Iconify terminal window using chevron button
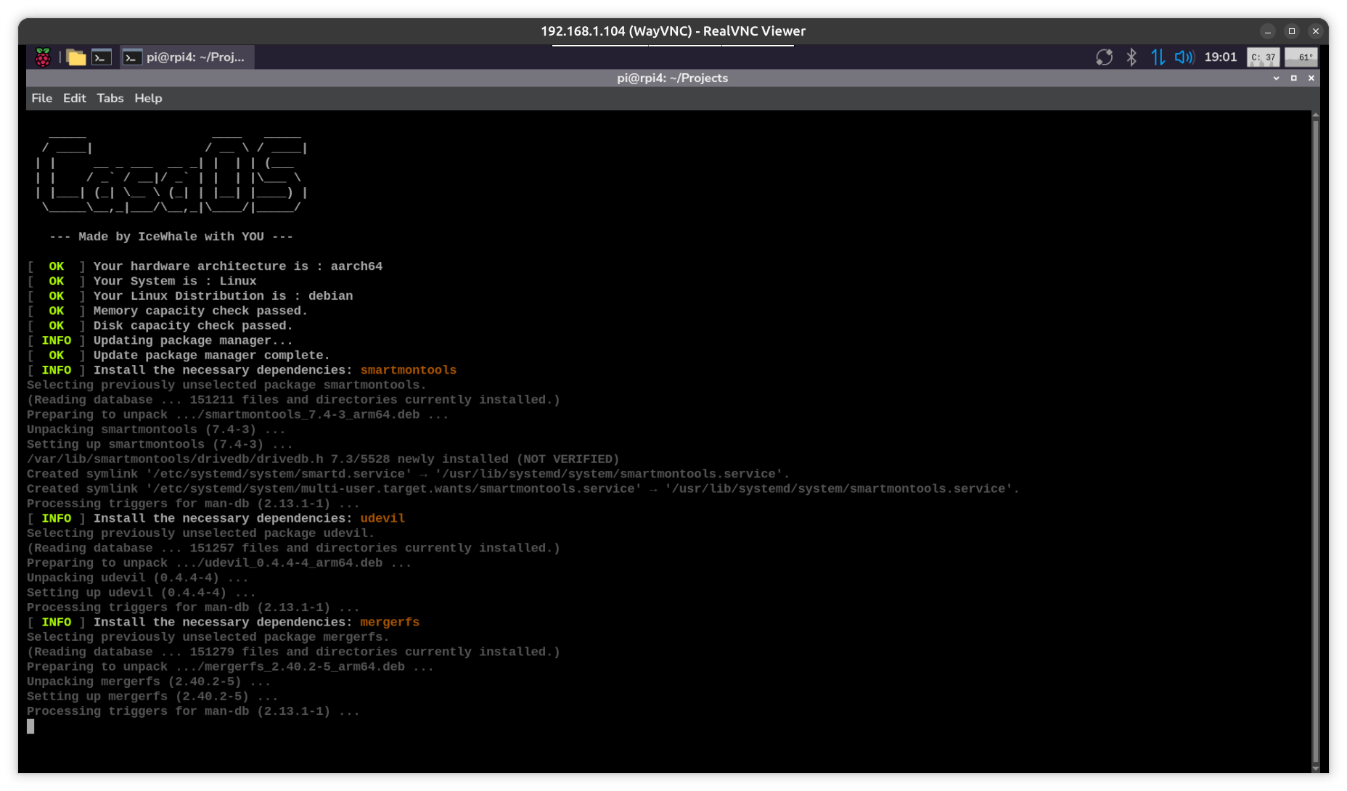 point(1276,78)
